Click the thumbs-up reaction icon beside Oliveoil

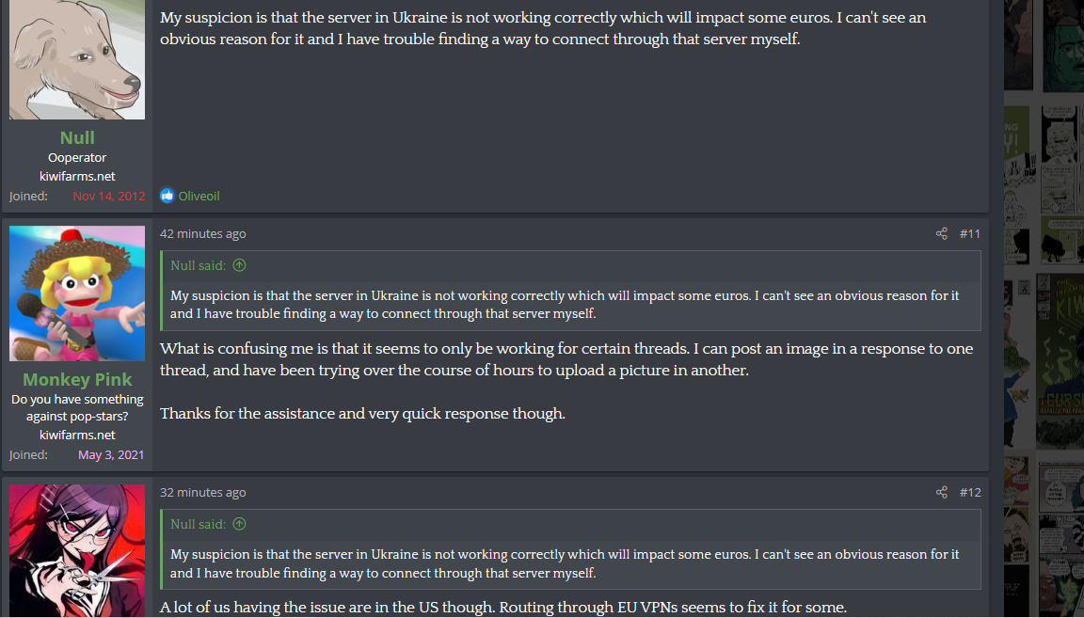(167, 196)
